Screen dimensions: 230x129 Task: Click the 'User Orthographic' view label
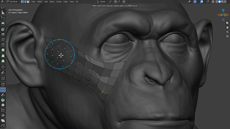pos(16,10)
